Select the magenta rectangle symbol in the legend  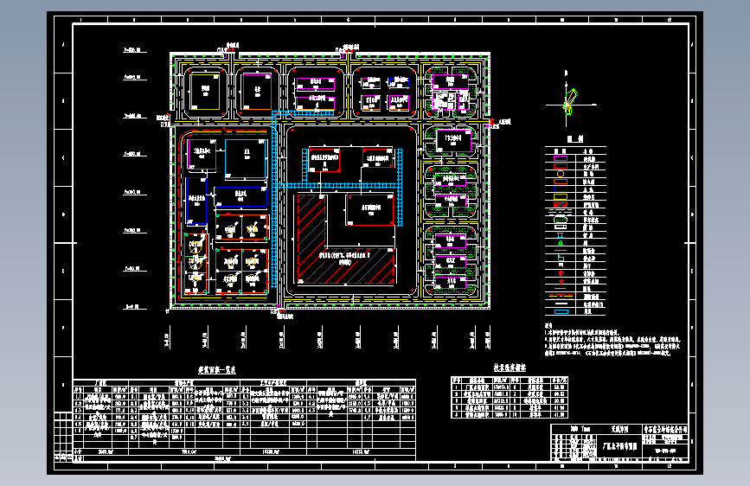point(561,158)
